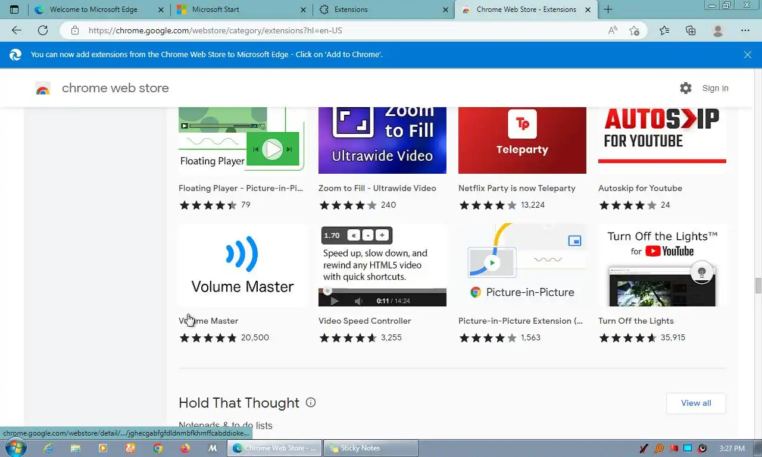Open the Favorites list icon

point(664,30)
